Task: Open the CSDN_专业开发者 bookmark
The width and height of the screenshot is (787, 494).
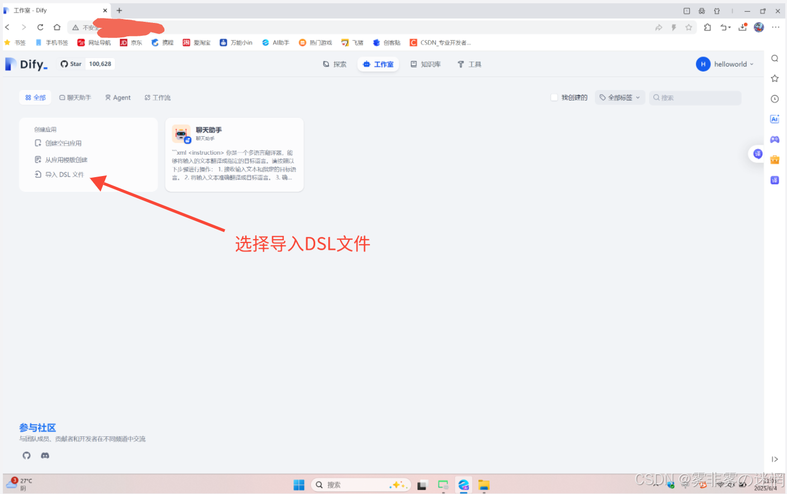Action: (x=440, y=42)
